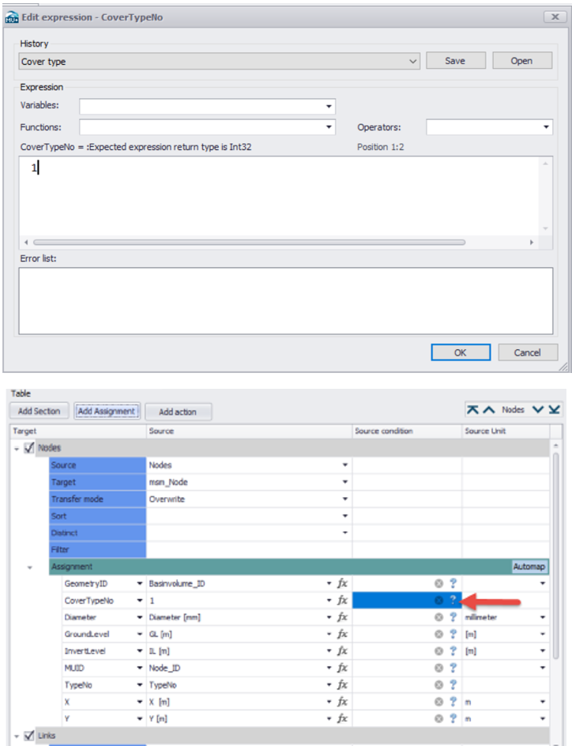Open the Operators dropdown
This screenshot has height=746, width=572.
click(546, 127)
